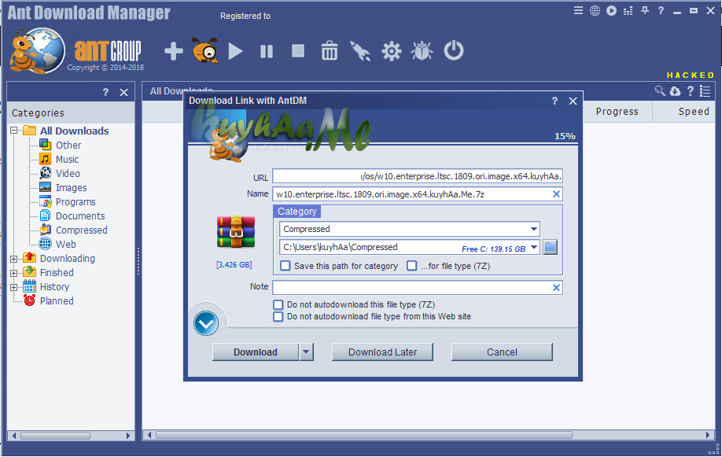Viewport: 722px width, 457px height.
Task: Click the Categories panel horizontal scrollbar
Action: click(55, 435)
